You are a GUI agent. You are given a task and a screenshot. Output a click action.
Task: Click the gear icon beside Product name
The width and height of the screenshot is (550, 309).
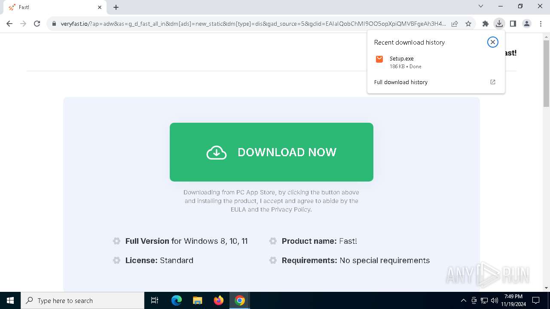(x=273, y=241)
